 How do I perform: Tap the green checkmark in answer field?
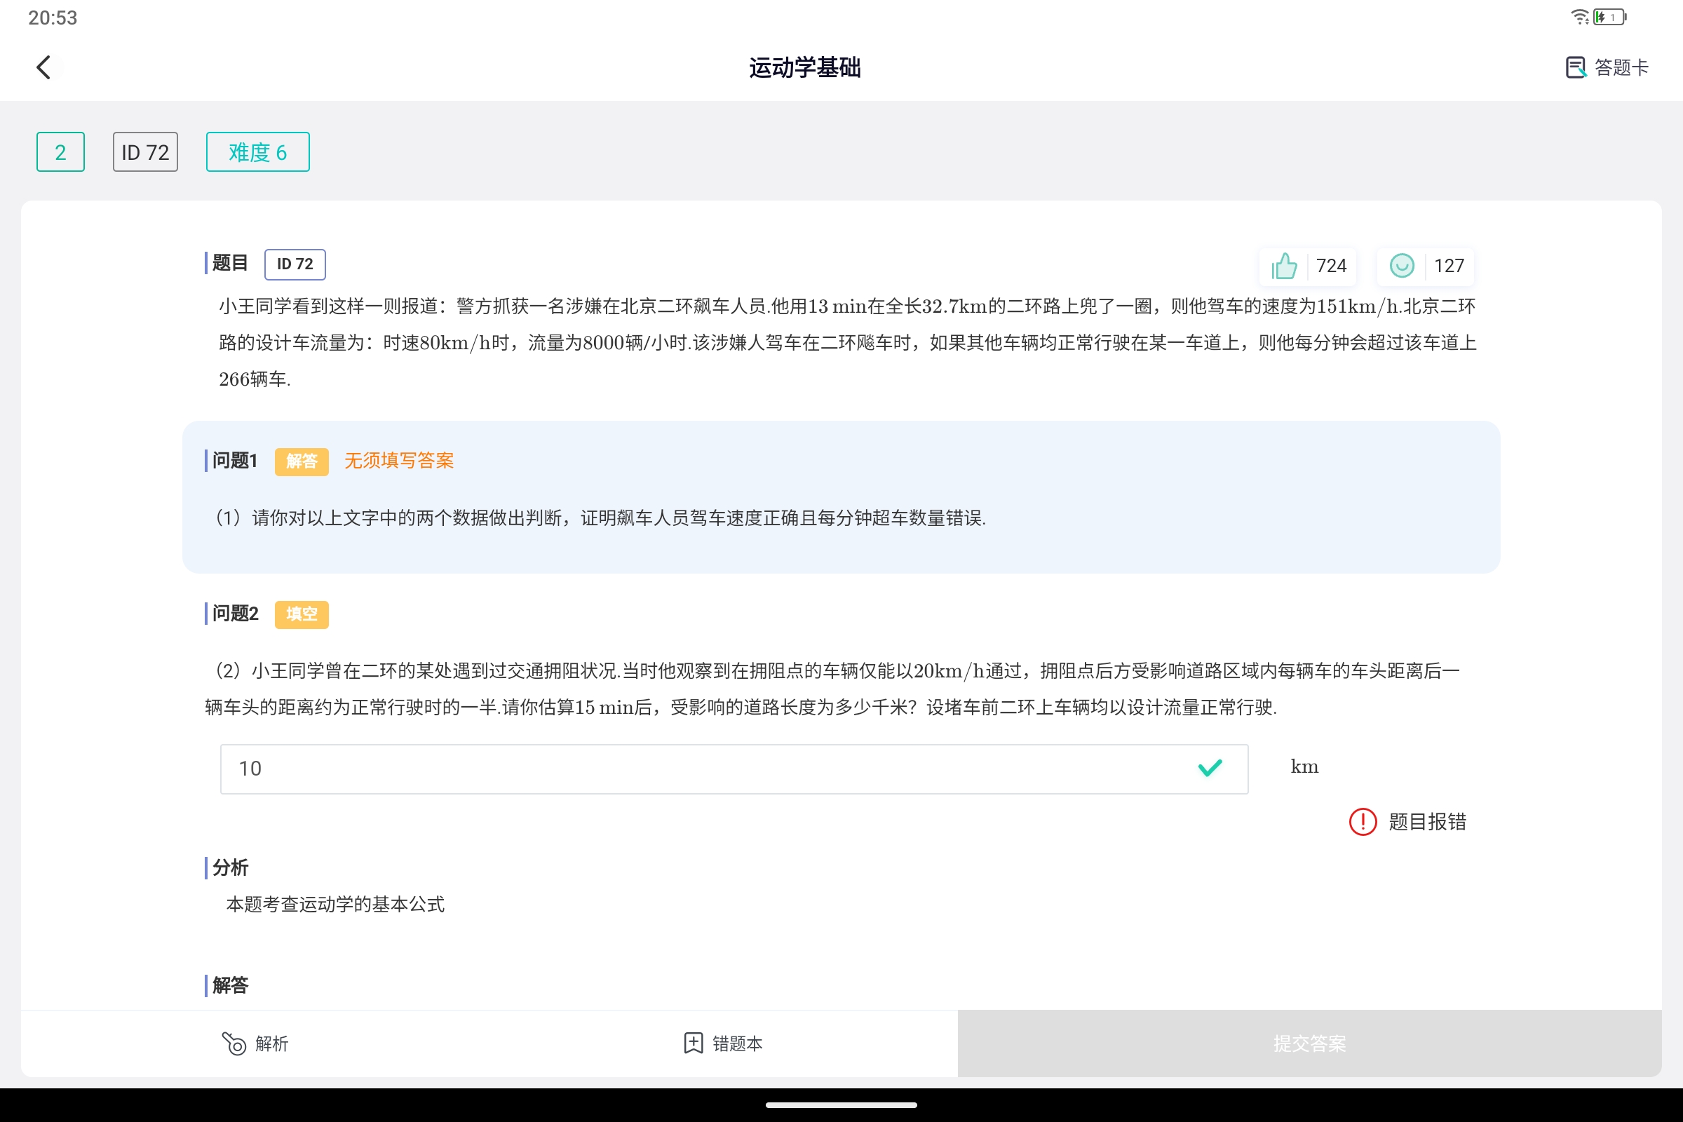coord(1210,768)
